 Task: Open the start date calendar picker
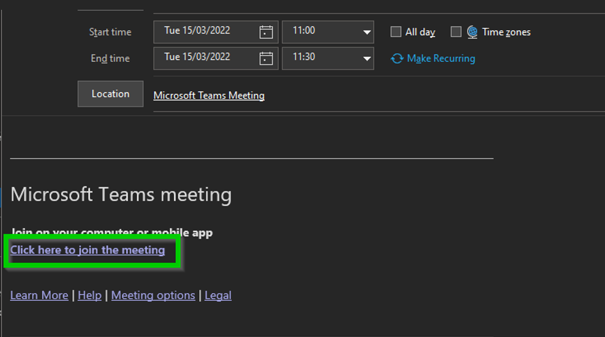pos(266,32)
